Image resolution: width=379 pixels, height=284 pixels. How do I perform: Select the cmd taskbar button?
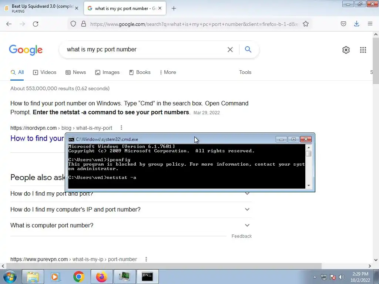(x=147, y=277)
